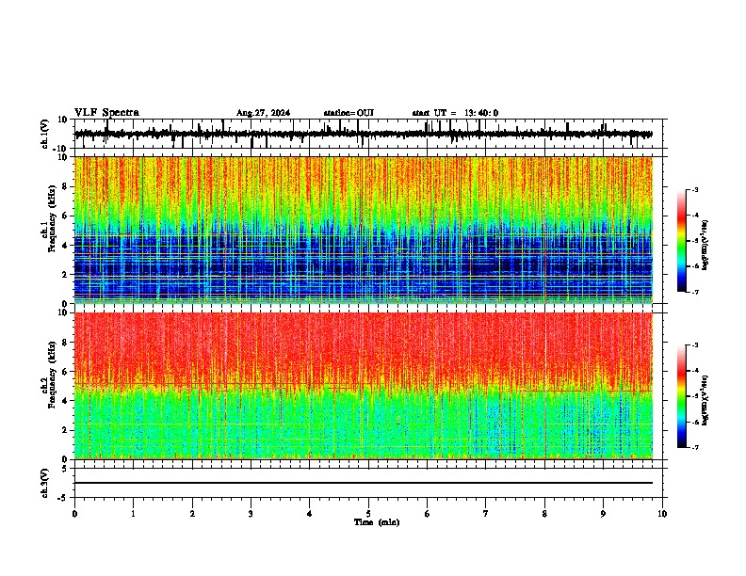Click the ch.2 colorbar "-4" tick label

pyautogui.click(x=694, y=371)
